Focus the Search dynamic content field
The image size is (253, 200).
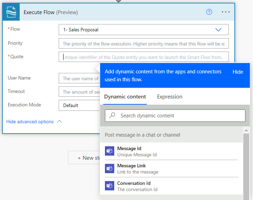click(175, 116)
